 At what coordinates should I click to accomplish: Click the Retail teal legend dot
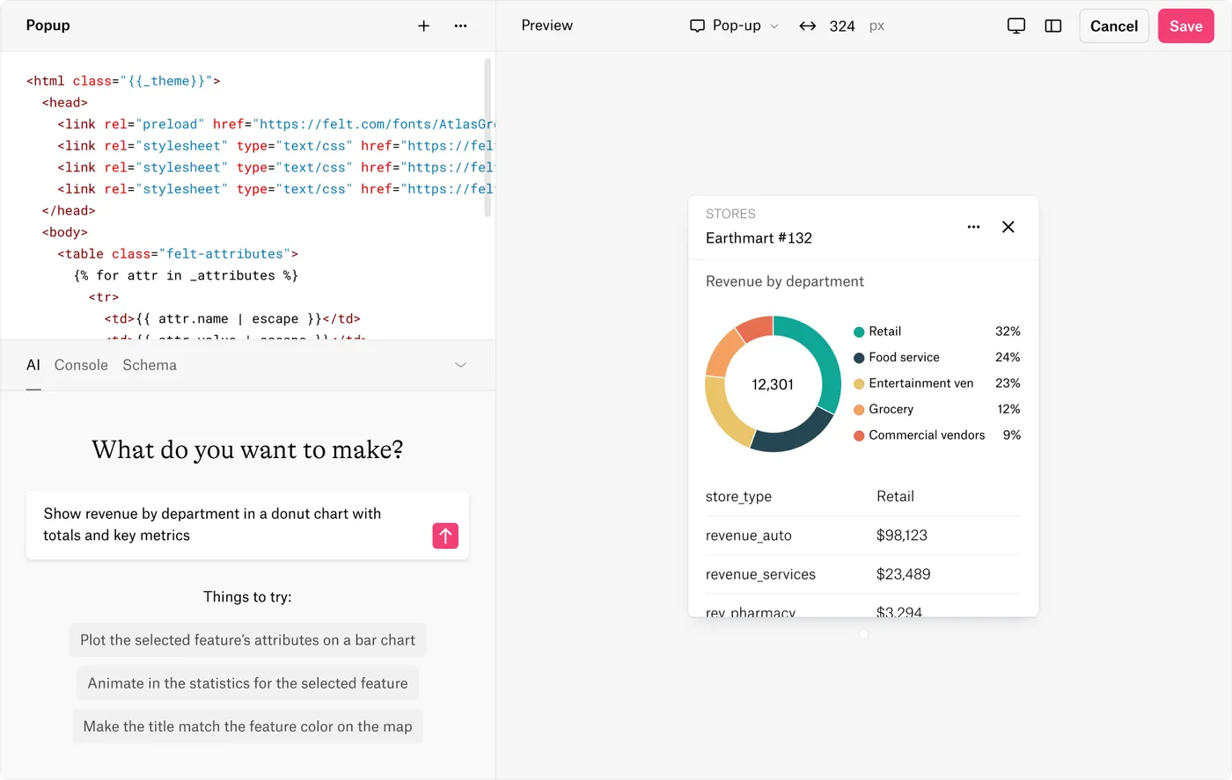(x=859, y=332)
